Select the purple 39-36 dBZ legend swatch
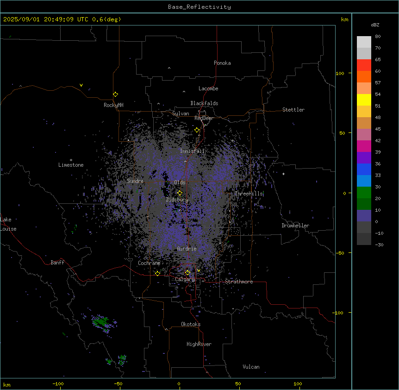The image size is (399, 390). pyautogui.click(x=364, y=158)
